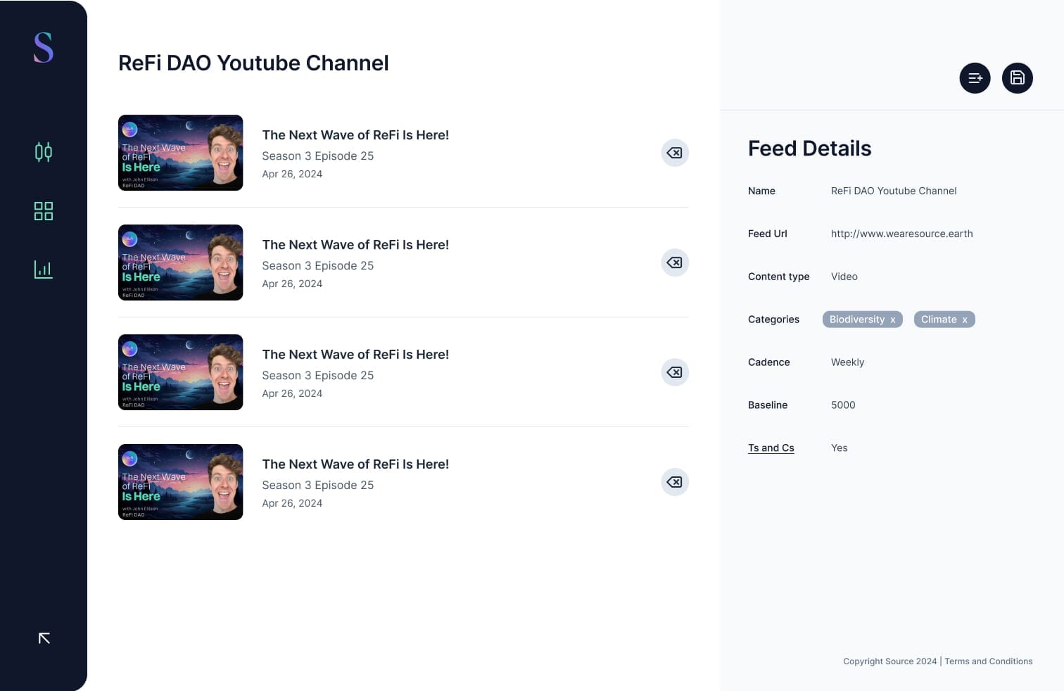The height and width of the screenshot is (691, 1064).
Task: Click the add-to-list icon button
Action: click(975, 78)
